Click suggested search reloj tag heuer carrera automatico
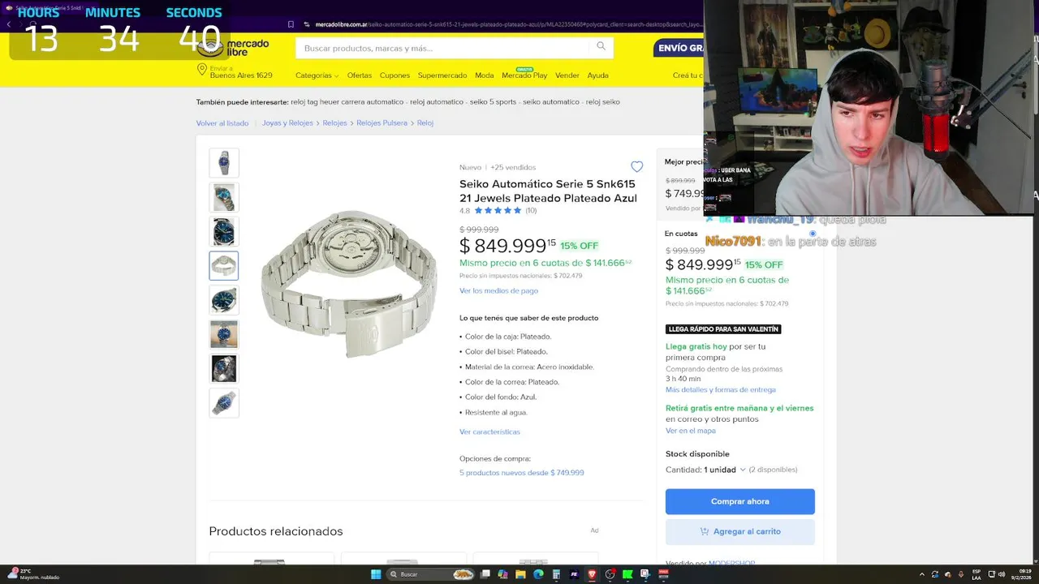Image resolution: width=1039 pixels, height=584 pixels. click(347, 101)
